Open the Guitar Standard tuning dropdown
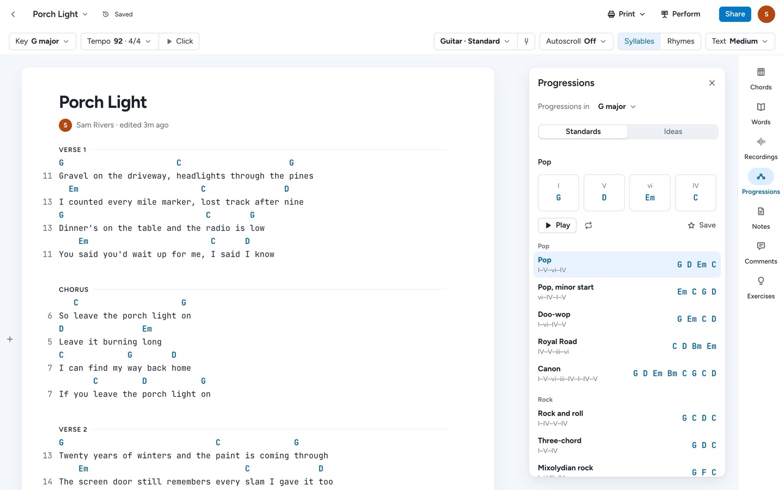The image size is (784, 490). tap(475, 41)
